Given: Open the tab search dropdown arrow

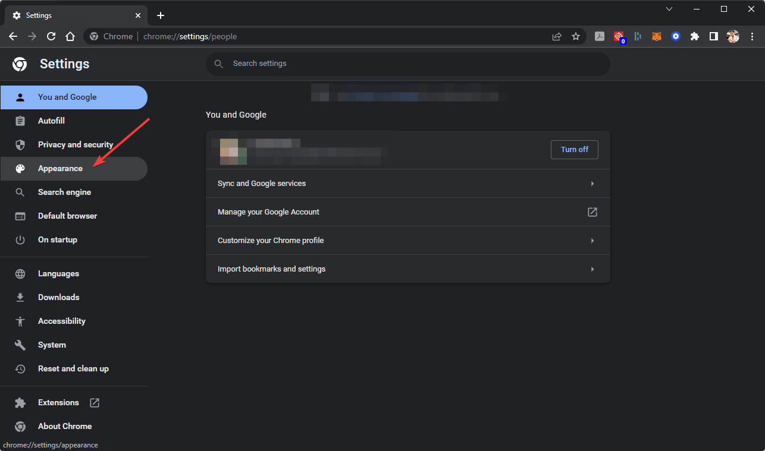Looking at the screenshot, I should coord(669,9).
